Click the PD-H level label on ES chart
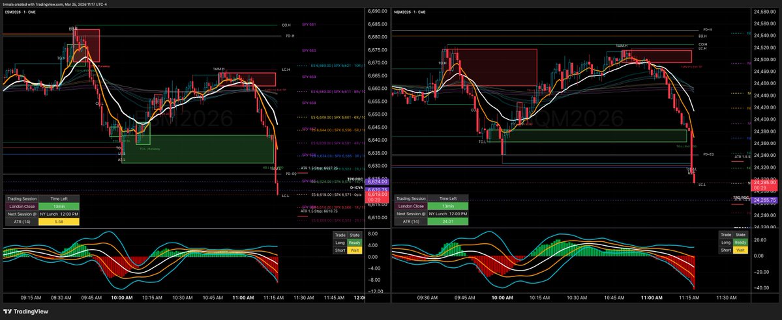 290,36
